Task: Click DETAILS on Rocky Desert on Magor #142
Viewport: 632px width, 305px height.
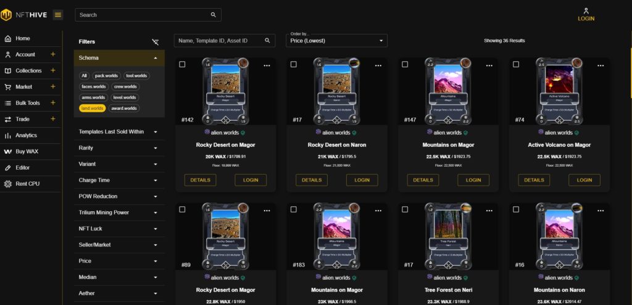Action: [201, 180]
